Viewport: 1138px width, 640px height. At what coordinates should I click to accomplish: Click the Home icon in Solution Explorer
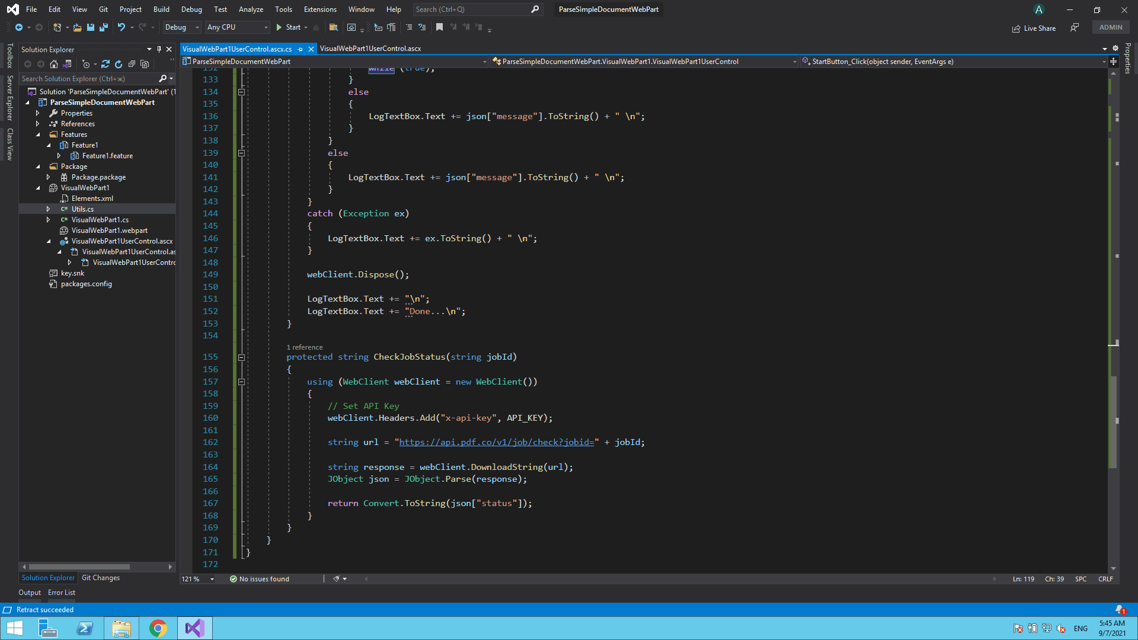click(54, 64)
